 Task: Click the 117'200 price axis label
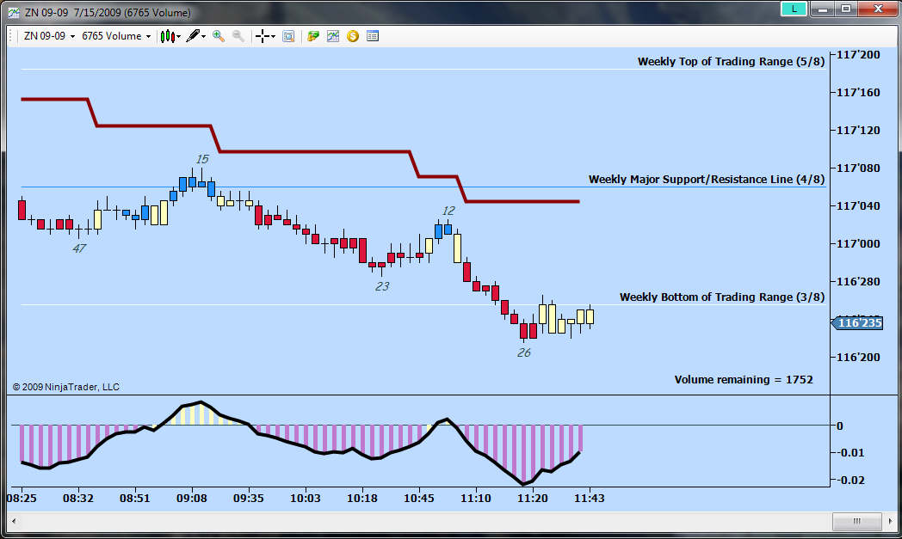(858, 55)
